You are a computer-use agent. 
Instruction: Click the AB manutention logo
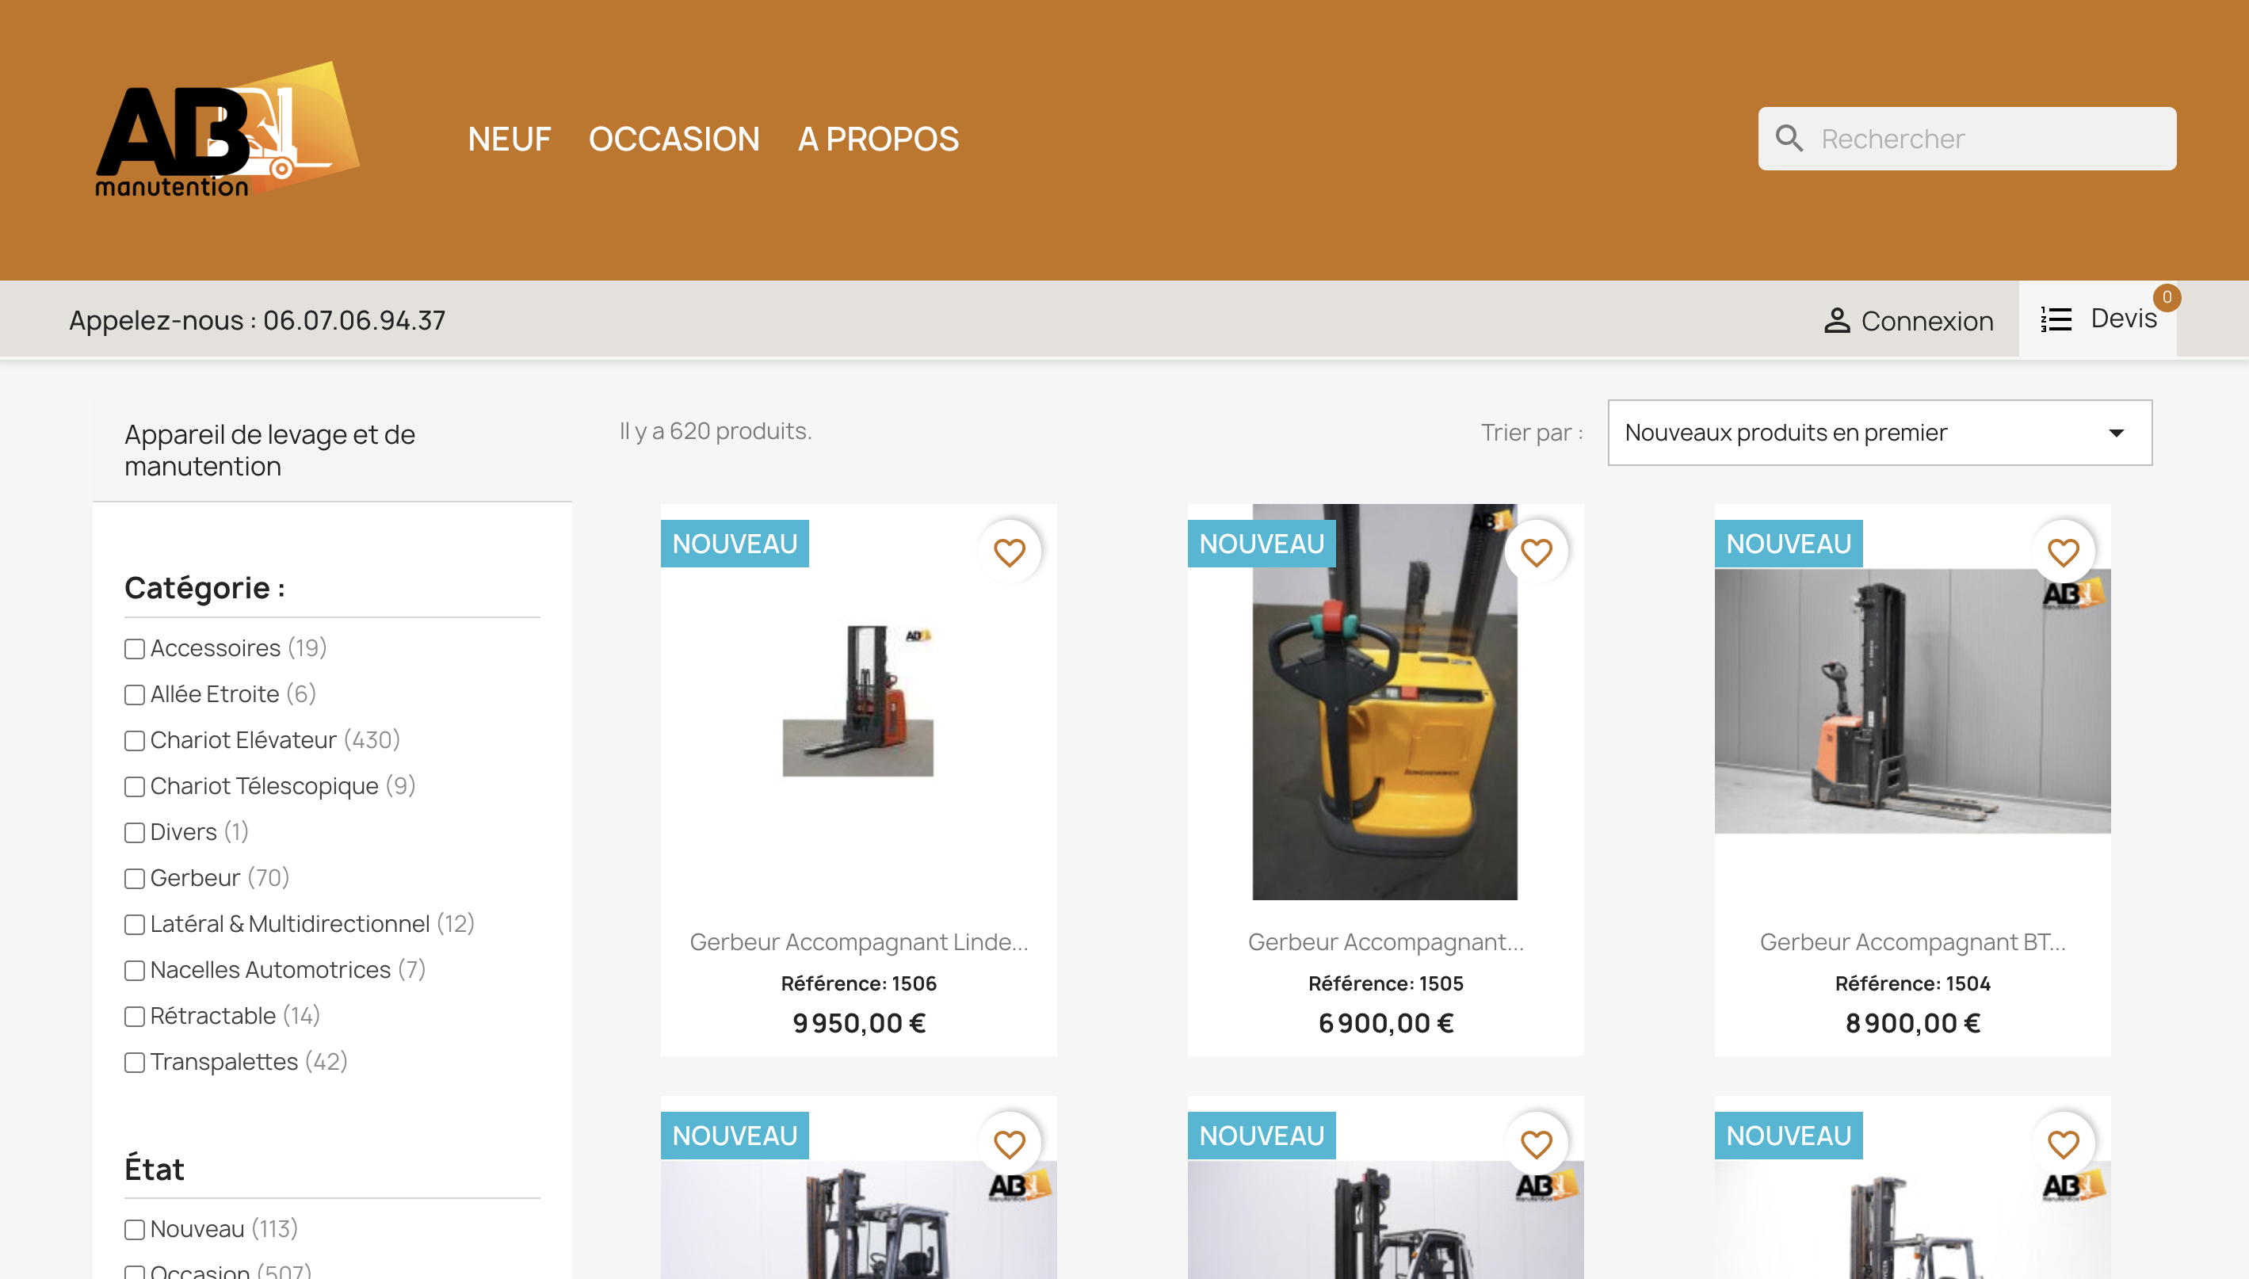tap(227, 130)
